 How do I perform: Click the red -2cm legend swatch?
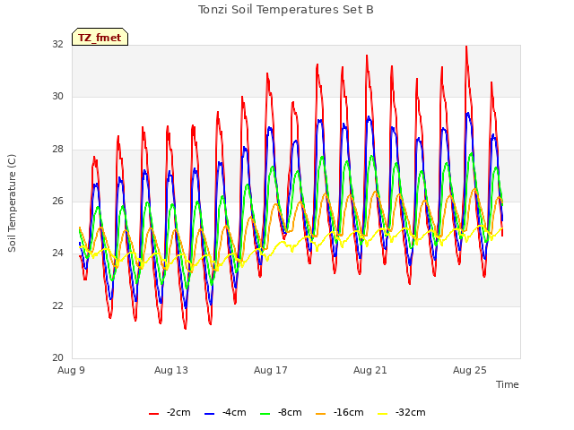coord(153,414)
